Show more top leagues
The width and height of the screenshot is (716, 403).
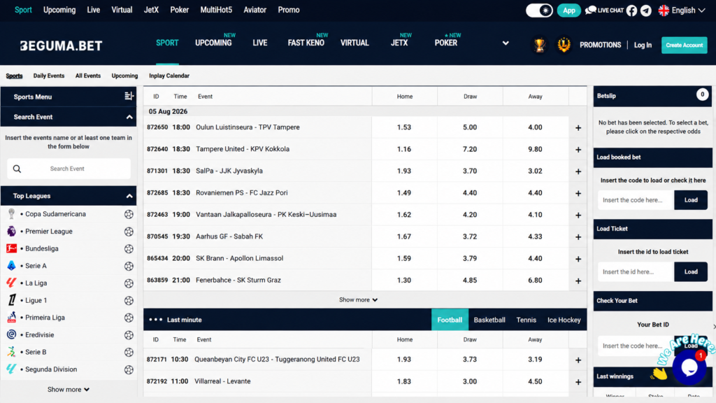(x=69, y=389)
